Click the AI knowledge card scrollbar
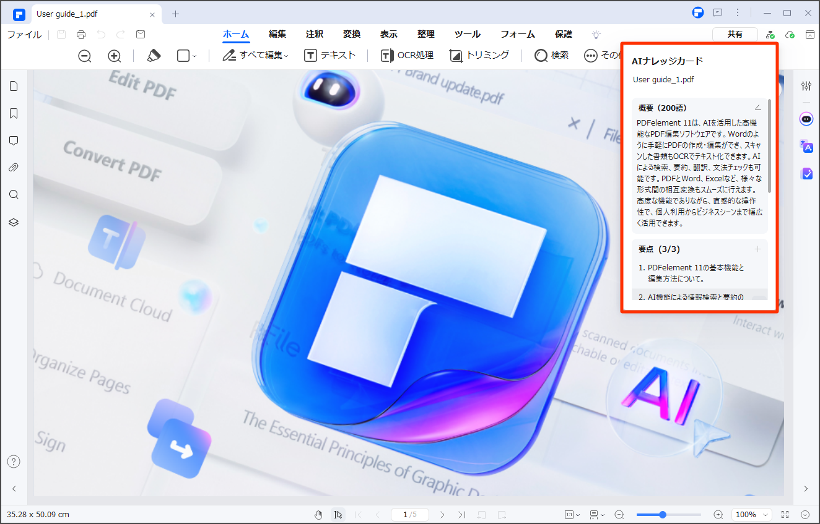Viewport: 820px width, 524px height. pos(770,145)
